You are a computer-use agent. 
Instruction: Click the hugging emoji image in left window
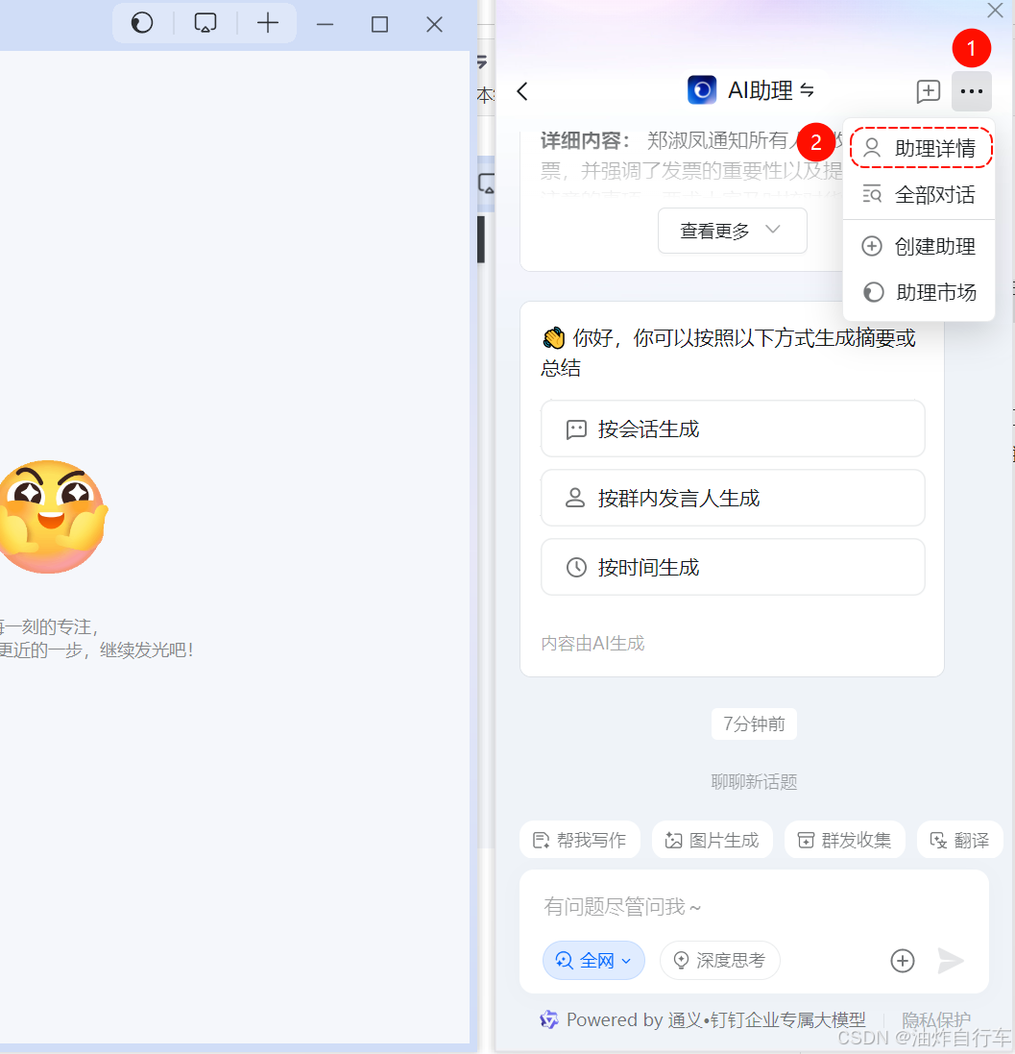tap(53, 516)
